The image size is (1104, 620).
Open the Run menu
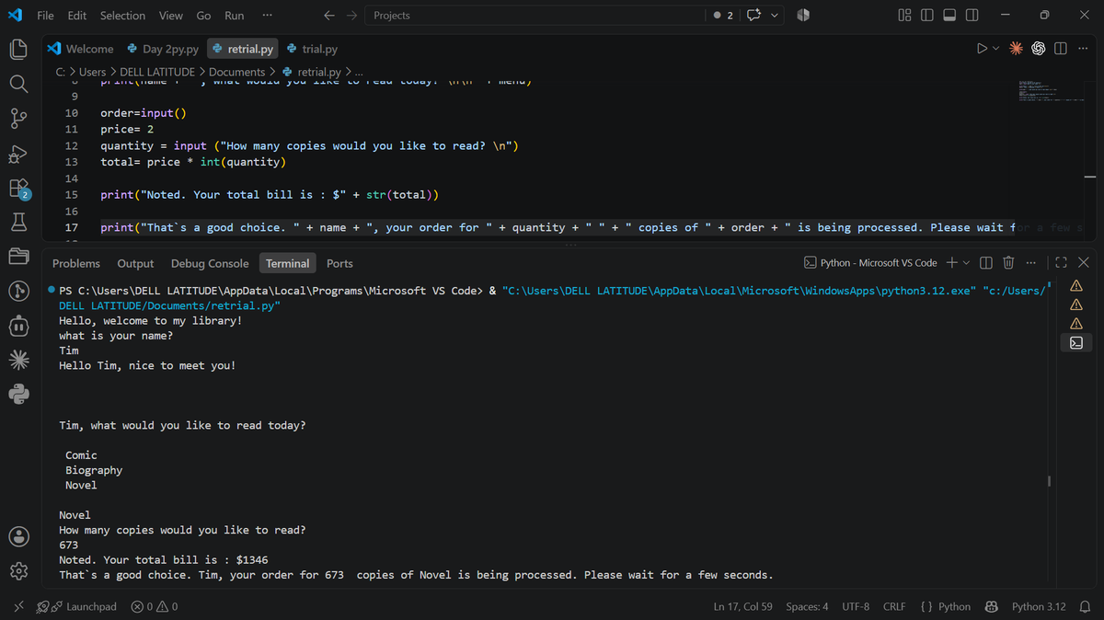point(235,16)
